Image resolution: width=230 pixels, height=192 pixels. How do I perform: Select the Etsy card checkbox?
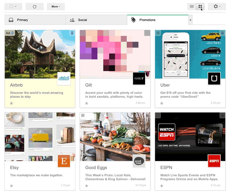click(x=8, y=115)
